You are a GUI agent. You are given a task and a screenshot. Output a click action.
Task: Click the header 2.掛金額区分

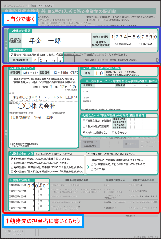pos(20,50)
